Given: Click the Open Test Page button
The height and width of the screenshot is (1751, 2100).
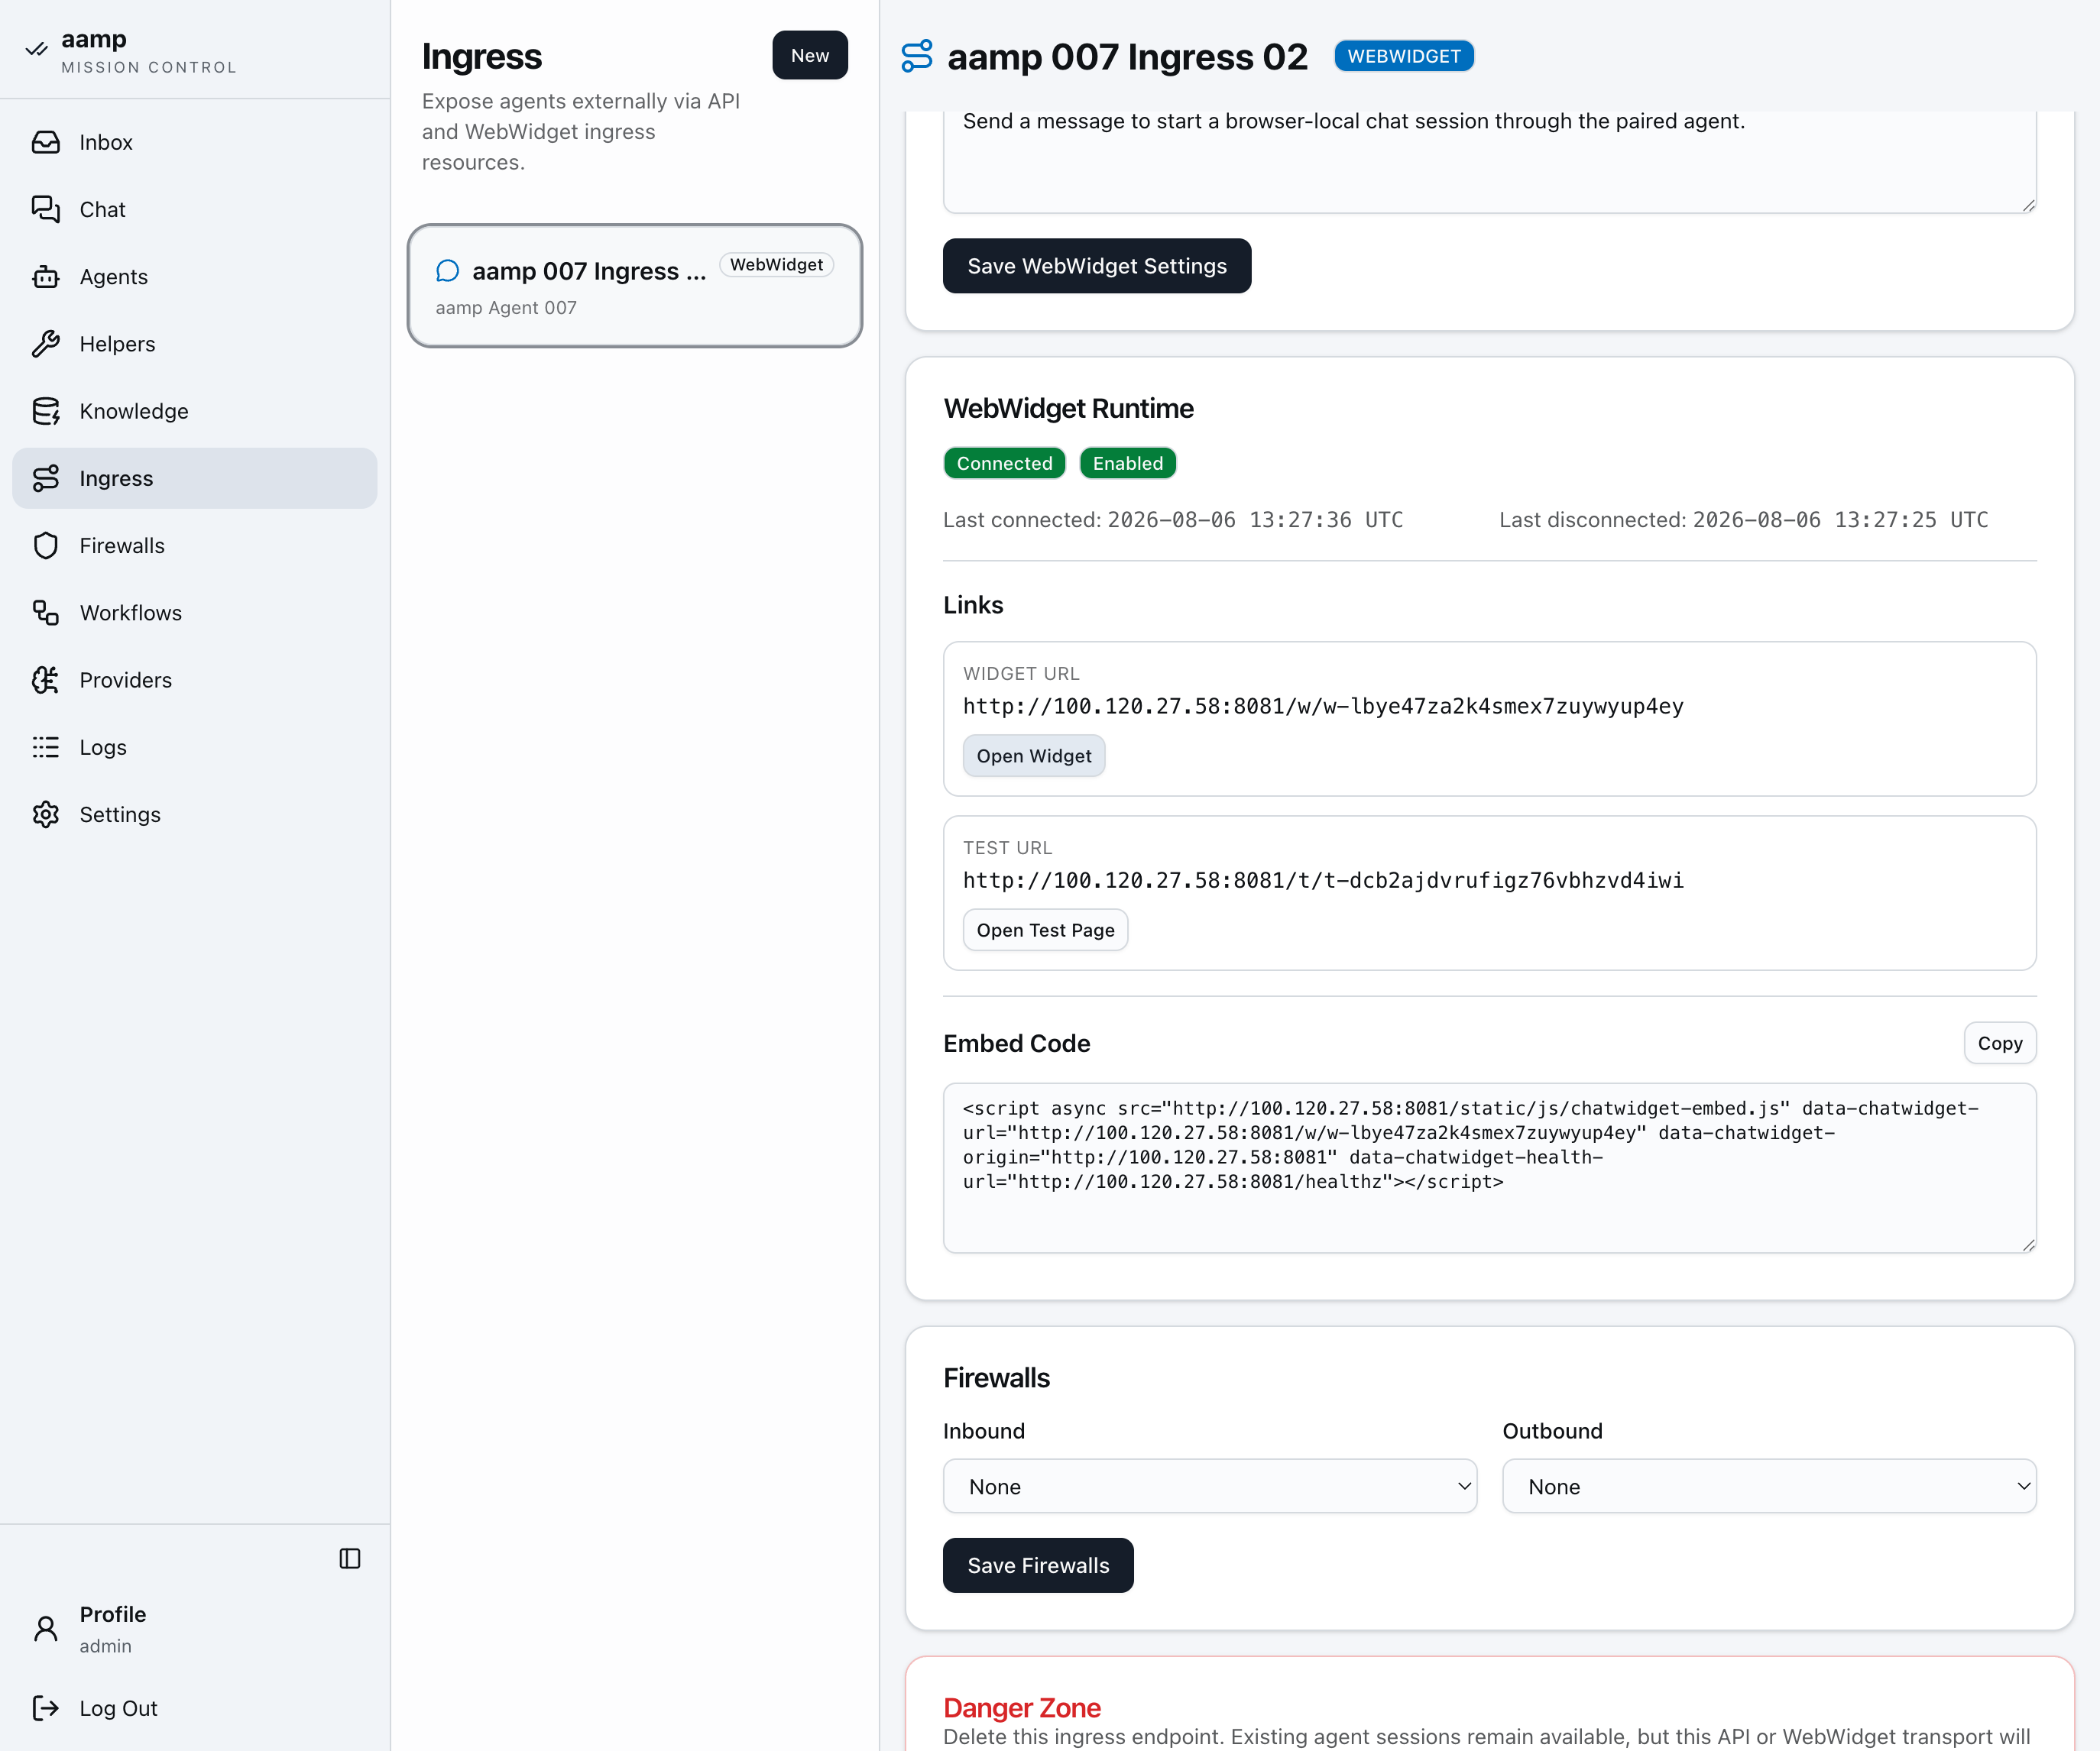Looking at the screenshot, I should [1045, 930].
